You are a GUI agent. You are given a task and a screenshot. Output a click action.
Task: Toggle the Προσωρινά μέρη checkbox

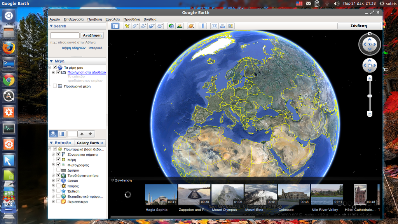tap(55, 86)
